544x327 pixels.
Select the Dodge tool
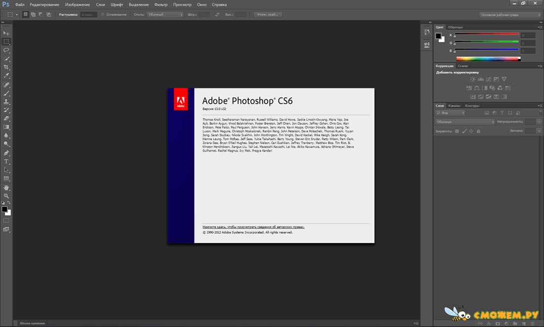[6, 144]
